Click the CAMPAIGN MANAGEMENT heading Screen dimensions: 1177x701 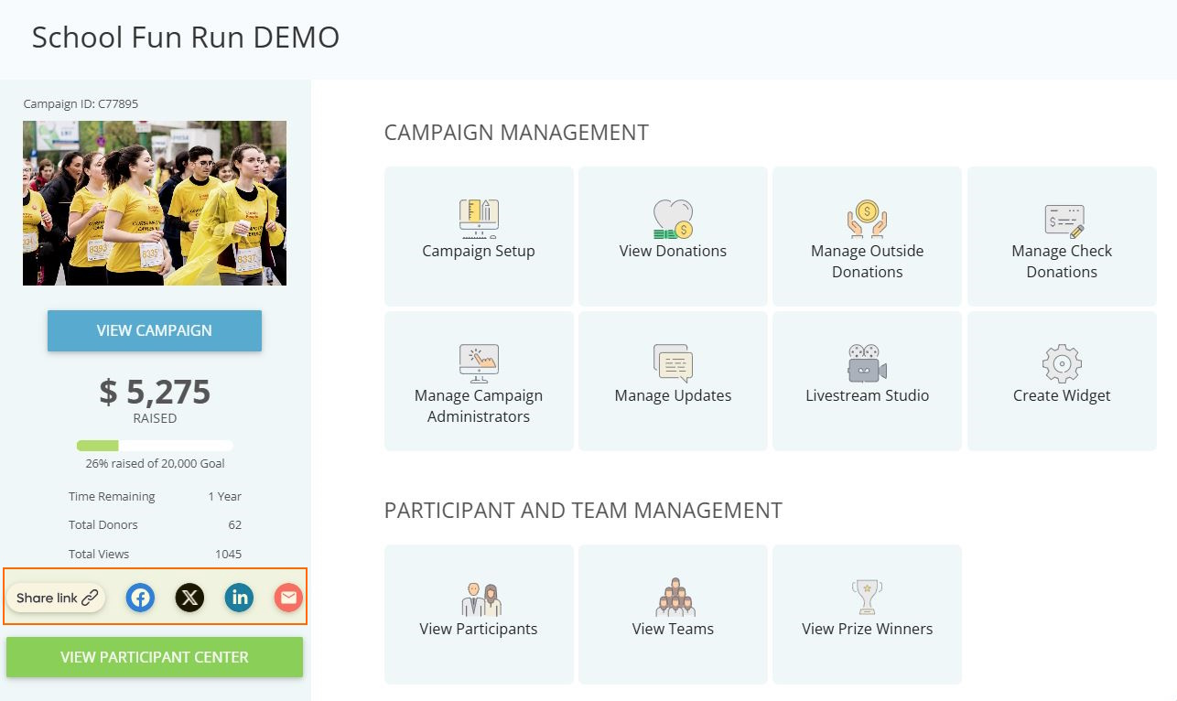(516, 133)
